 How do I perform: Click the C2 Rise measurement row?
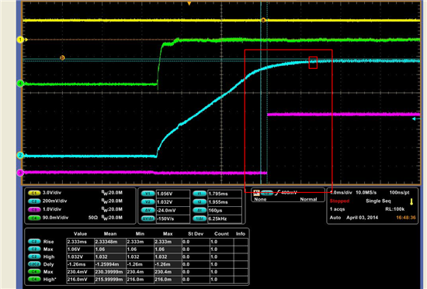137,242
